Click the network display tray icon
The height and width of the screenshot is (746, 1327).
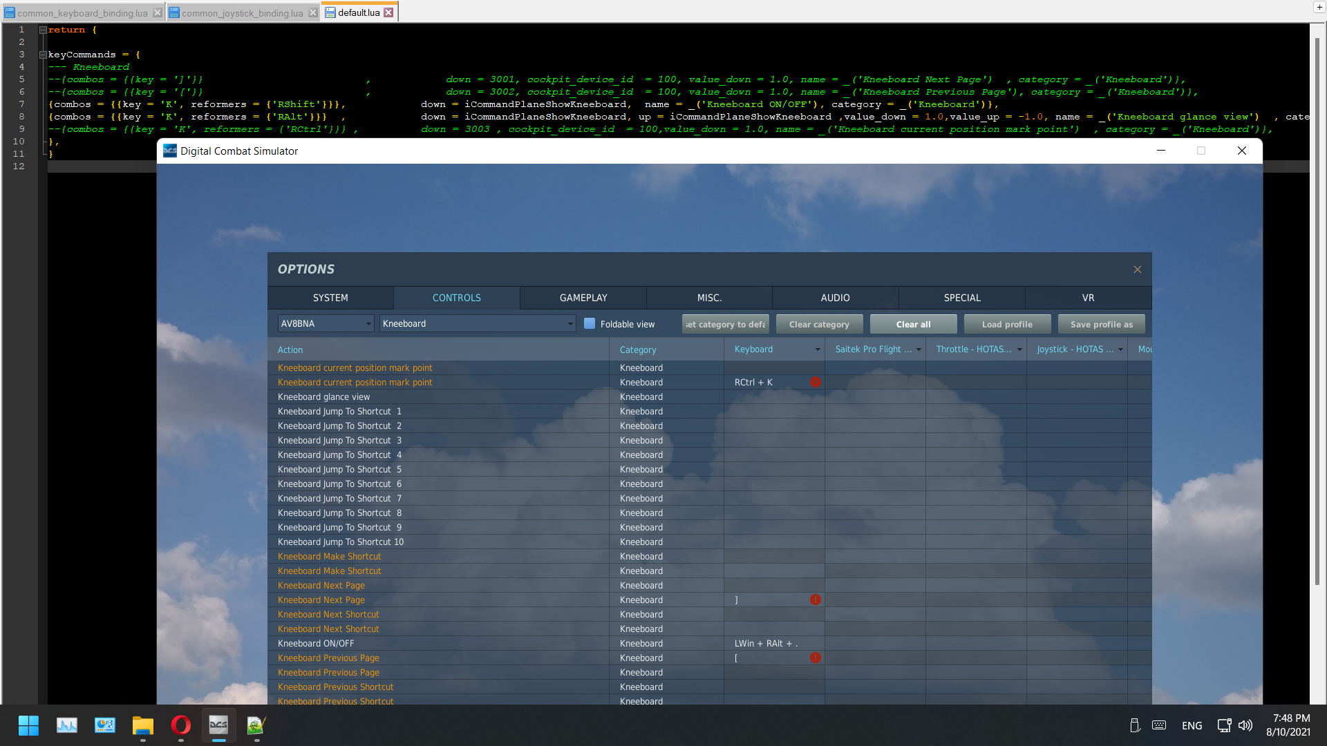click(1224, 725)
